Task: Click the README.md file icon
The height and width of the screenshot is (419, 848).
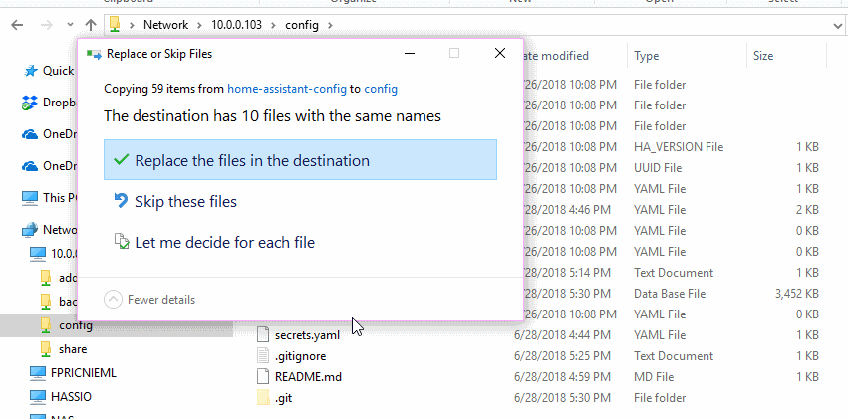Action: (263, 377)
